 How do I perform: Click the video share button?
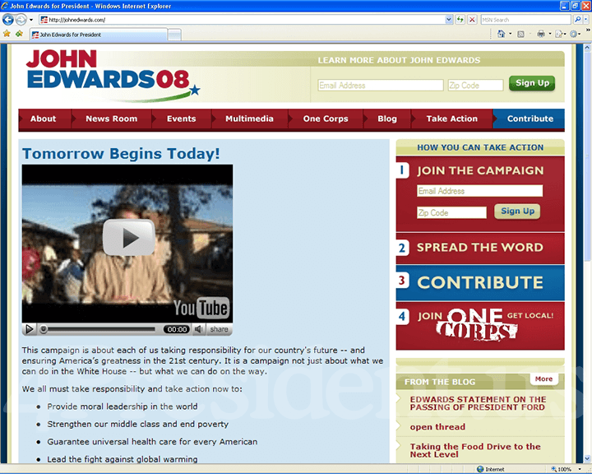219,329
